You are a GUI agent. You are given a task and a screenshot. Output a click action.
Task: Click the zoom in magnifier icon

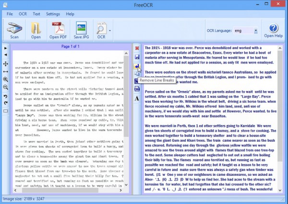coord(5,79)
